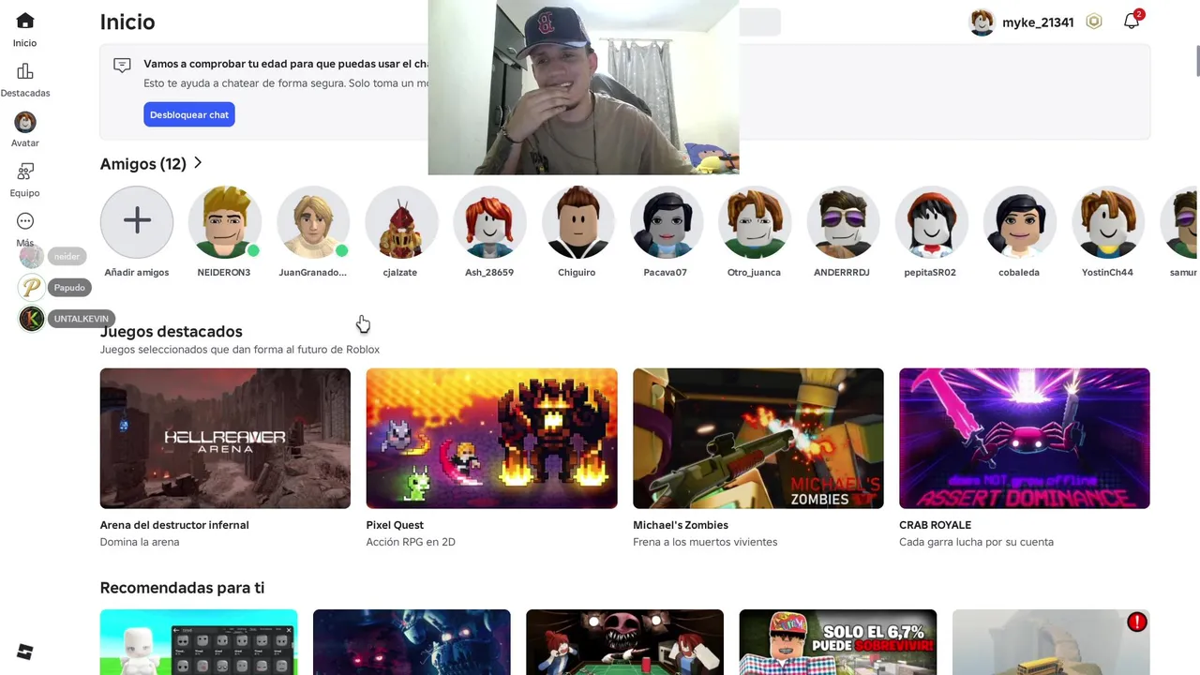The width and height of the screenshot is (1200, 675).
Task: Open Equipo section in sidebar
Action: point(25,180)
